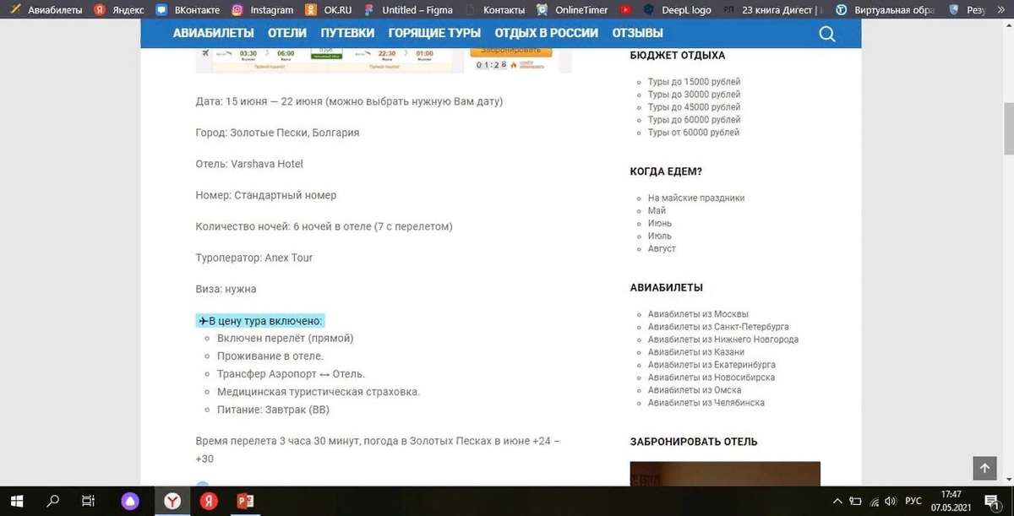Follow the Туры до 60000 рублей link
The width and height of the screenshot is (1014, 516).
pos(694,120)
